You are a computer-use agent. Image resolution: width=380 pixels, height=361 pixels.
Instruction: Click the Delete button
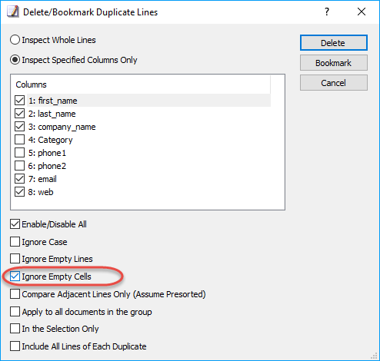(x=334, y=43)
